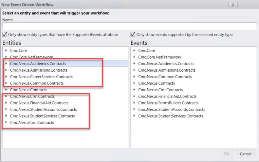This screenshot has height=162, width=259.
Task: Select Cmc.Nexus.CareerServices.Contracts entity
Action: coord(41,77)
